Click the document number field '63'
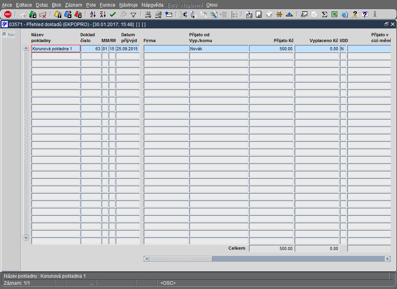This screenshot has height=289, width=397. tap(91, 49)
